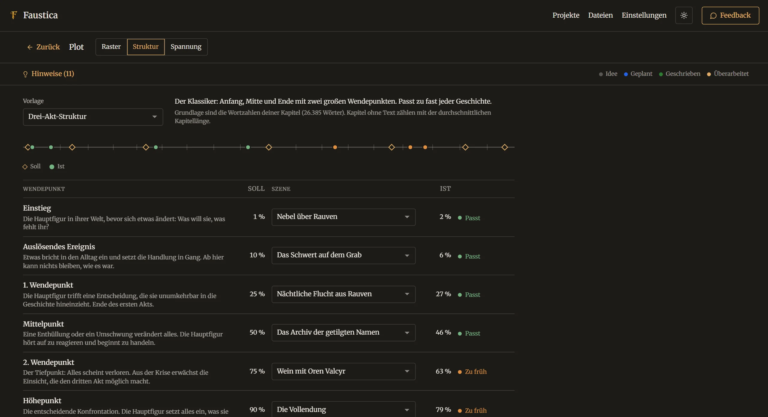This screenshot has width=768, height=417.
Task: Select the Struktur tab
Action: coord(146,47)
